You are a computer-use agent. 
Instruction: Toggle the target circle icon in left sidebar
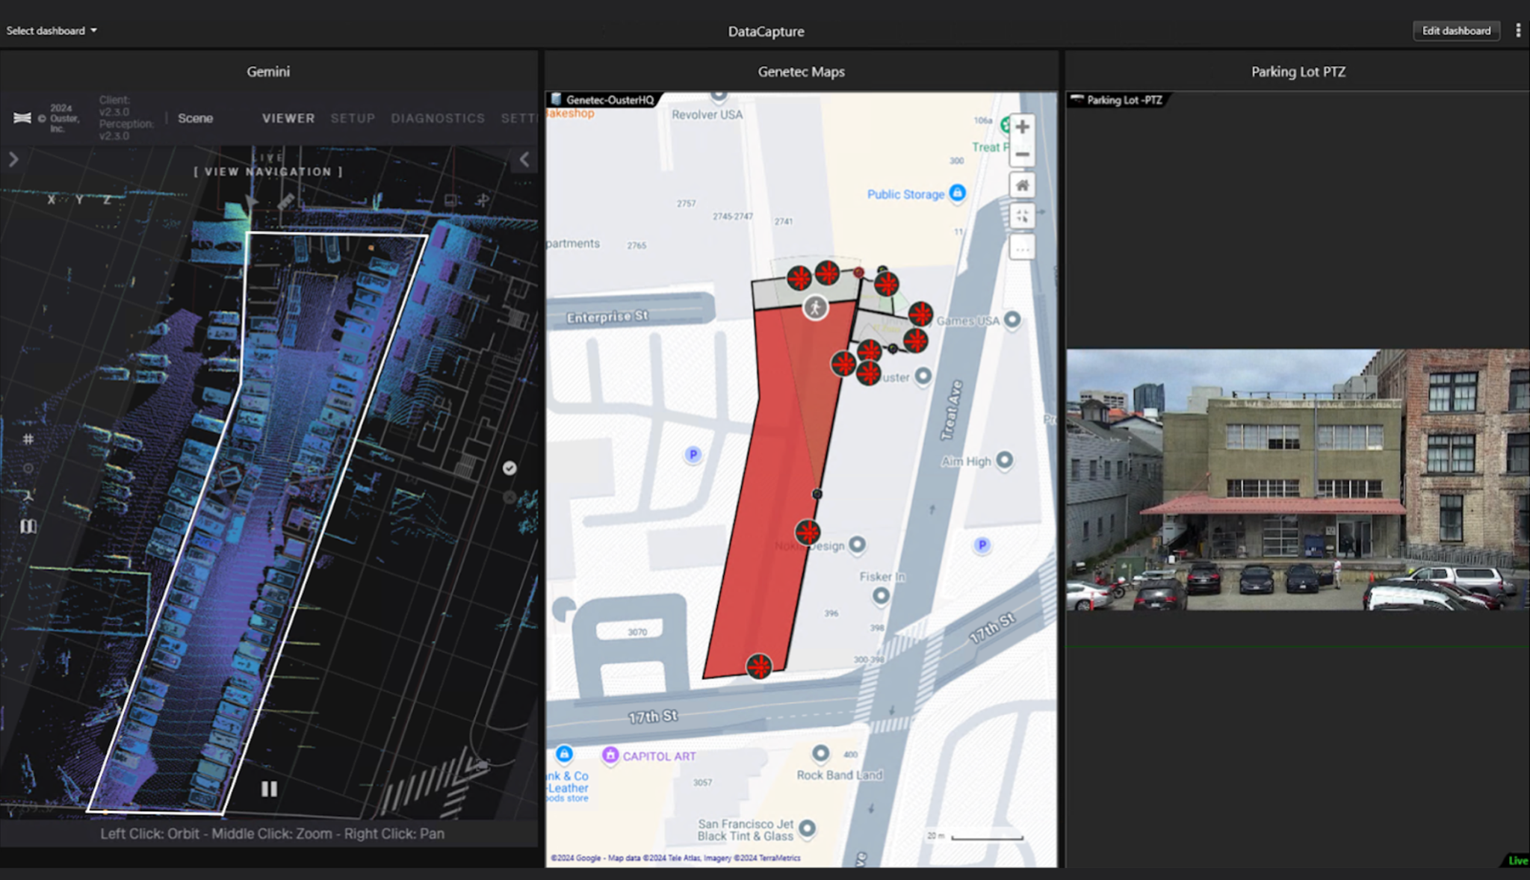[x=28, y=468]
